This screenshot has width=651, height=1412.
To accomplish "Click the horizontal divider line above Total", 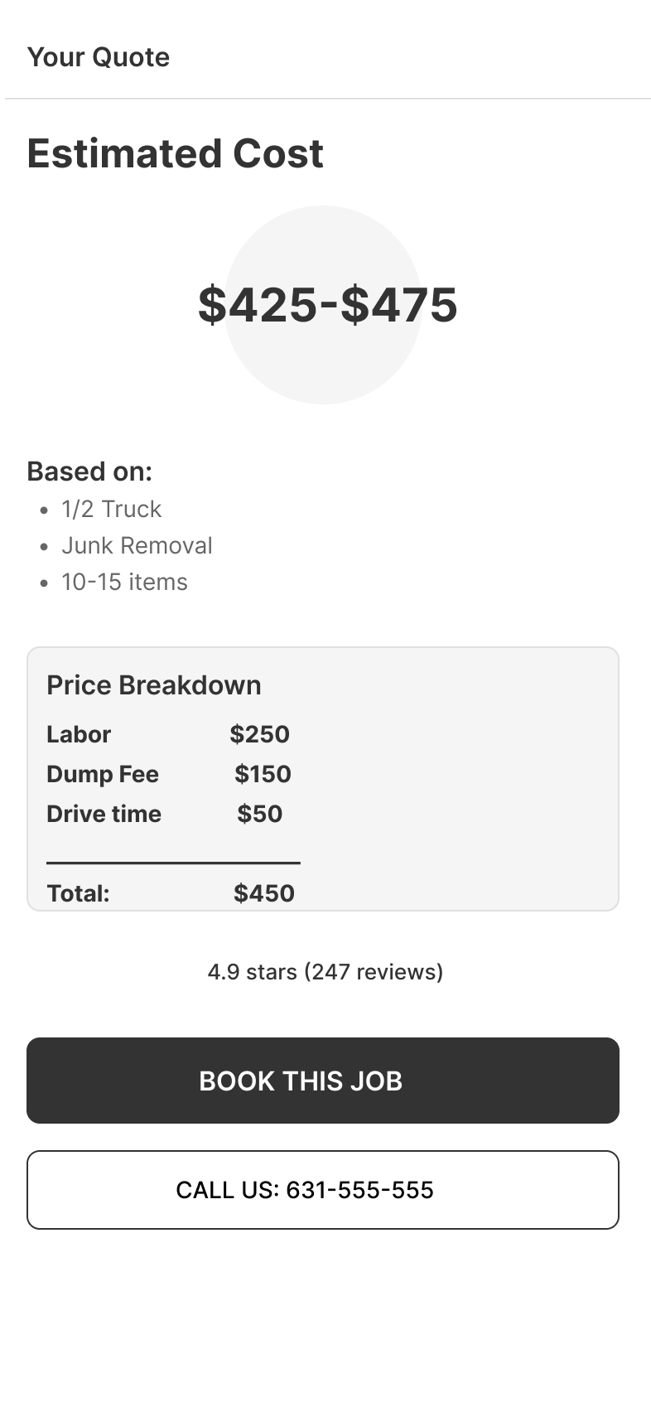I will point(173,863).
